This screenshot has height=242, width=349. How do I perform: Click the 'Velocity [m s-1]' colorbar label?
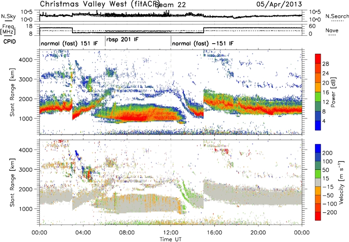pyautogui.click(x=341, y=182)
